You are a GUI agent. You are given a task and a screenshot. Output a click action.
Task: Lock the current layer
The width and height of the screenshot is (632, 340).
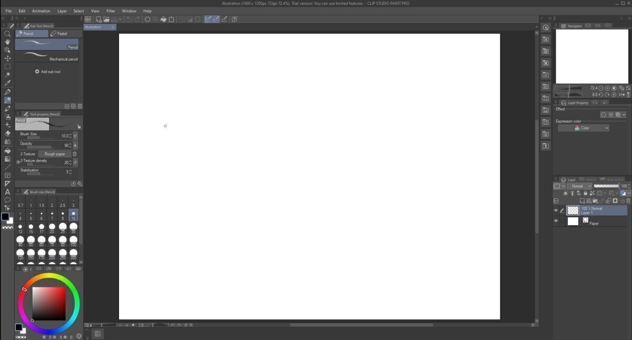coord(586,193)
